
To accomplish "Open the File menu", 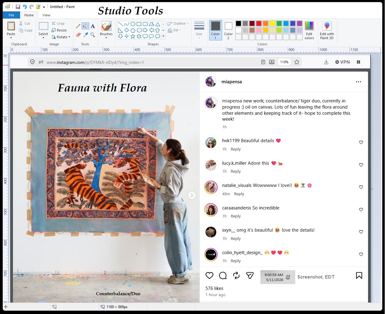I will tap(11, 15).
